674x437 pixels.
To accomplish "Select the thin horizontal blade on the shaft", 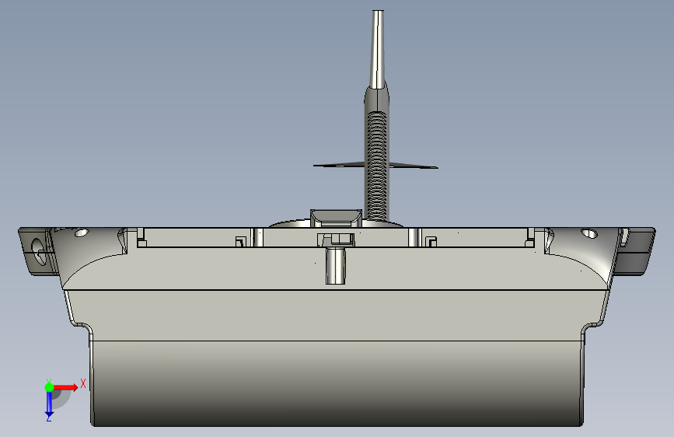I will (375, 166).
